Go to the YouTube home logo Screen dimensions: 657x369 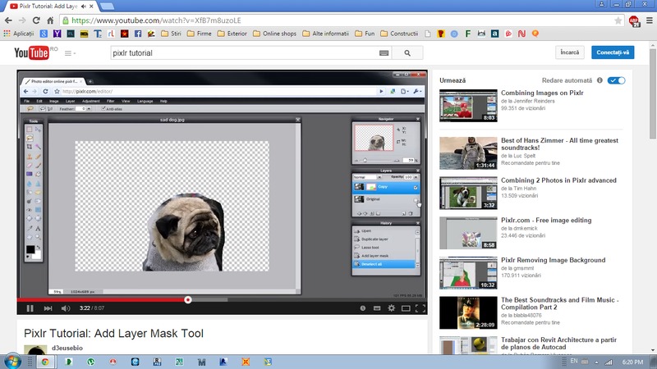[32, 53]
